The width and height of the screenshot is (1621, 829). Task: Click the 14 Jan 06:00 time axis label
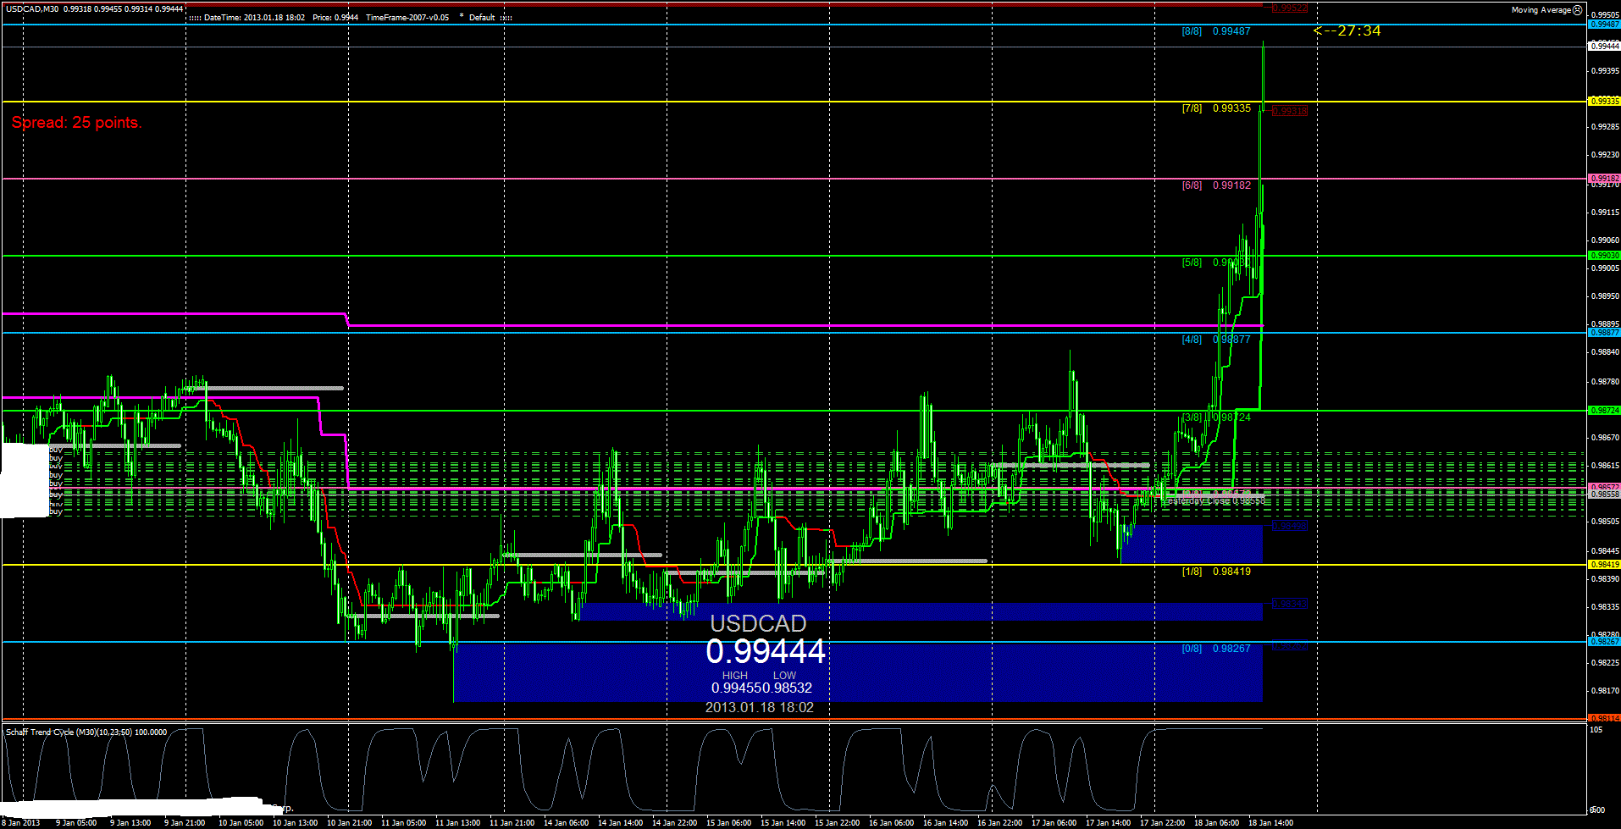pyautogui.click(x=566, y=823)
